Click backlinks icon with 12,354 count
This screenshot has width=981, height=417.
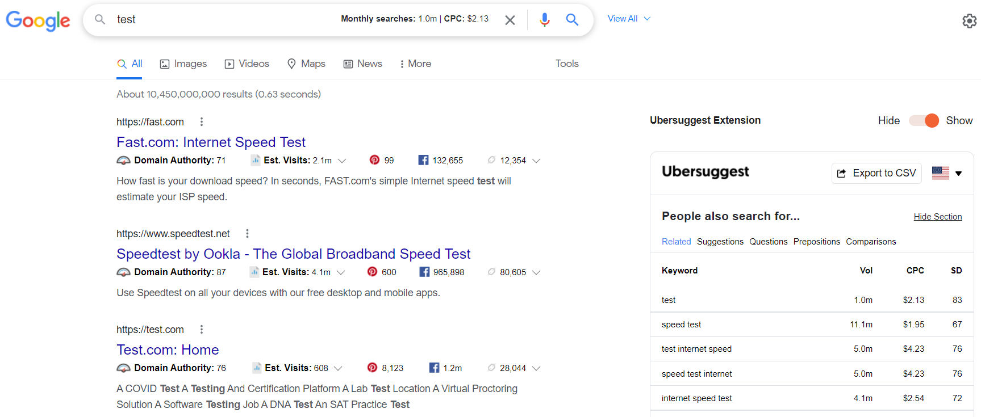(x=491, y=160)
